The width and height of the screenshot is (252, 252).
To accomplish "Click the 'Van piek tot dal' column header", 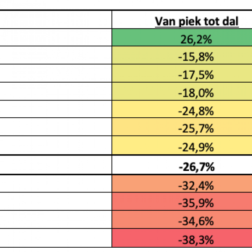I will click(197, 21).
